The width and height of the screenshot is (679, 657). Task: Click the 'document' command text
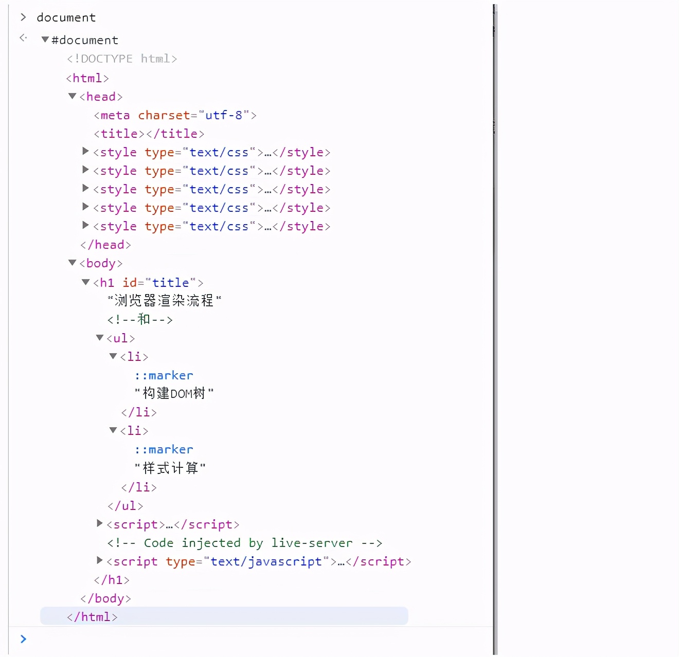(x=66, y=17)
